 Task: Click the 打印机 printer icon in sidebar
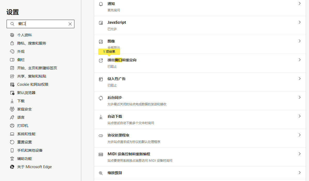[12, 125]
